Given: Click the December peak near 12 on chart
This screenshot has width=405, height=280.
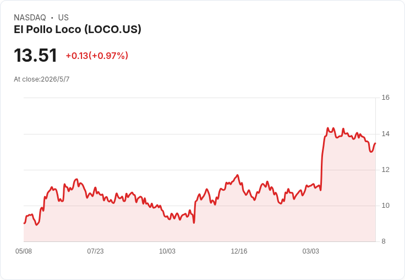Looking at the screenshot, I should point(238,175).
